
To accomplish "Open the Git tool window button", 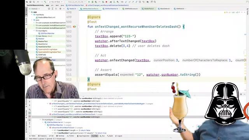I will 51,136.
